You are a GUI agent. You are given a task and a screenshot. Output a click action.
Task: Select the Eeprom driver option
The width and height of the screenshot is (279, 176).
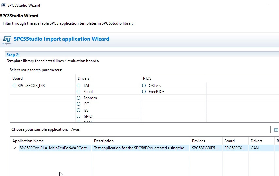tap(78, 98)
